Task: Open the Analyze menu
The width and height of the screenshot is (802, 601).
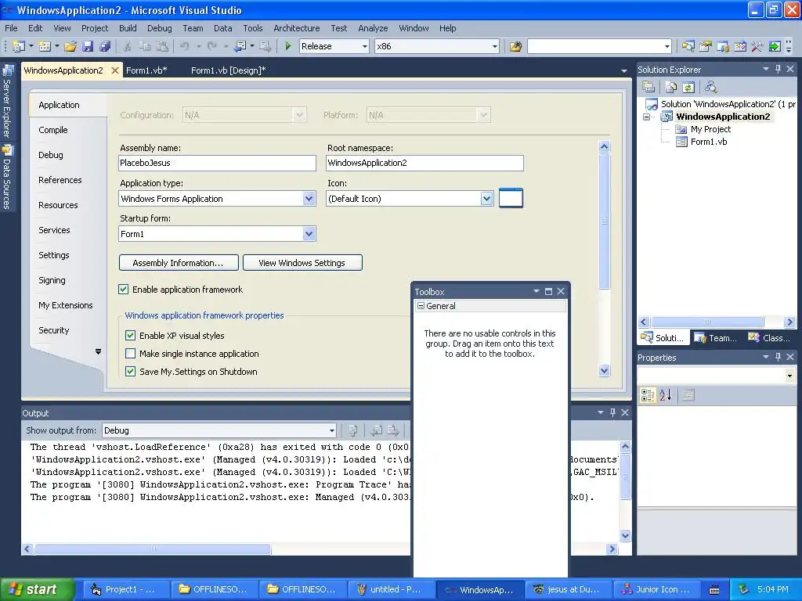Action: point(373,28)
